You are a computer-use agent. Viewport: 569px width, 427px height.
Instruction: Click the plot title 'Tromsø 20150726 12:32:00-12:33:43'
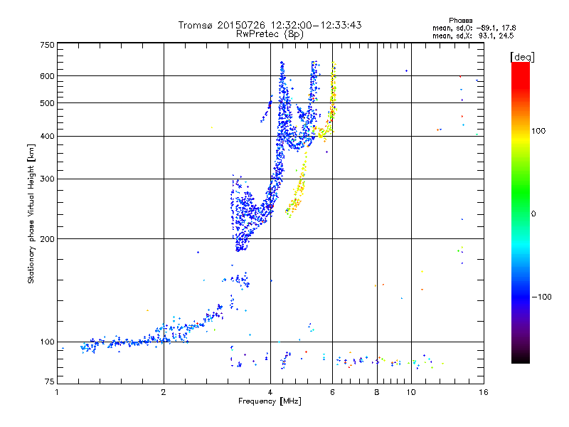[x=270, y=25]
